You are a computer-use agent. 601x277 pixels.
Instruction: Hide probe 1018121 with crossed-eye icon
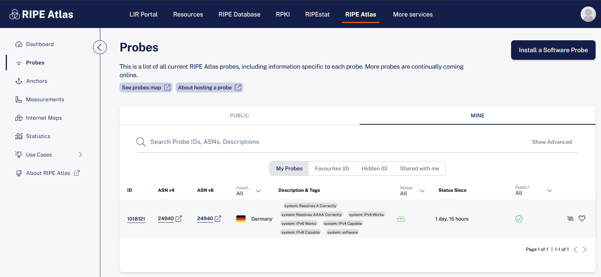(570, 219)
